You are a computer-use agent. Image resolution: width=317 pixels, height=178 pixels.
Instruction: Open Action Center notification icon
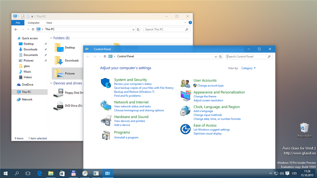point(287,173)
